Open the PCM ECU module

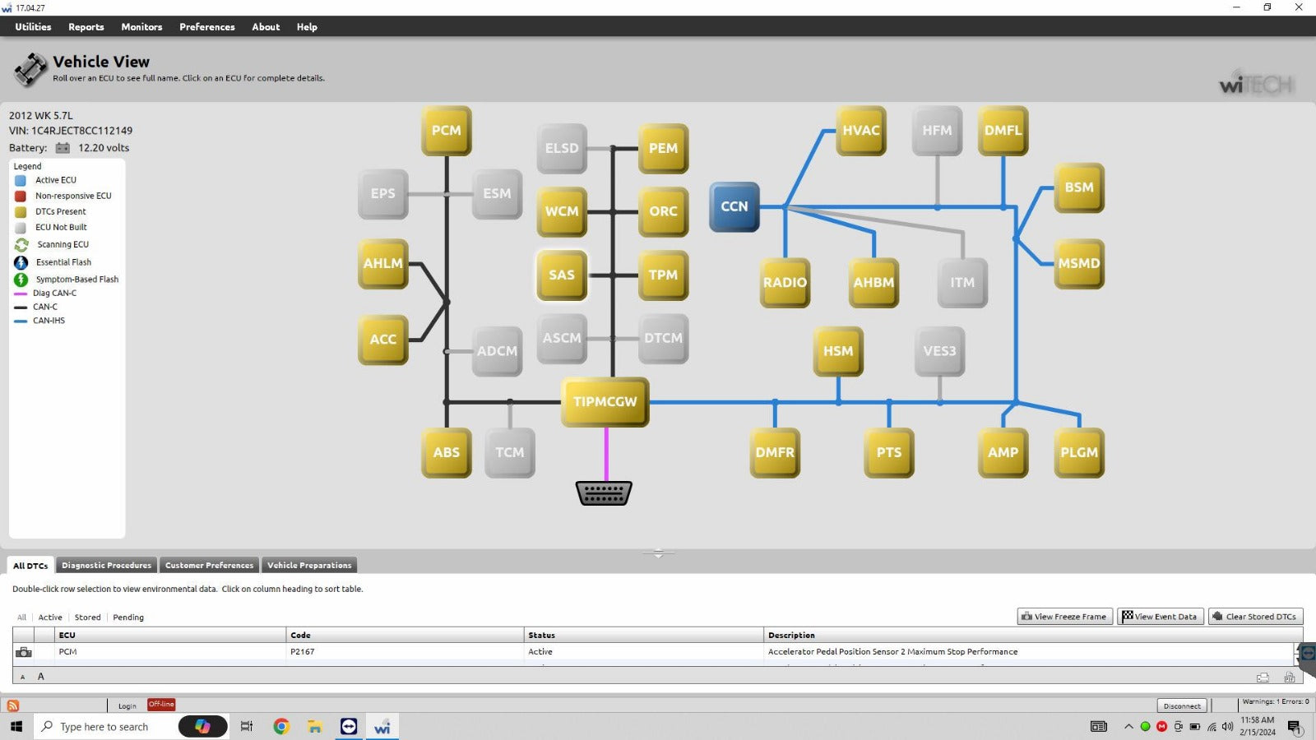(x=446, y=131)
